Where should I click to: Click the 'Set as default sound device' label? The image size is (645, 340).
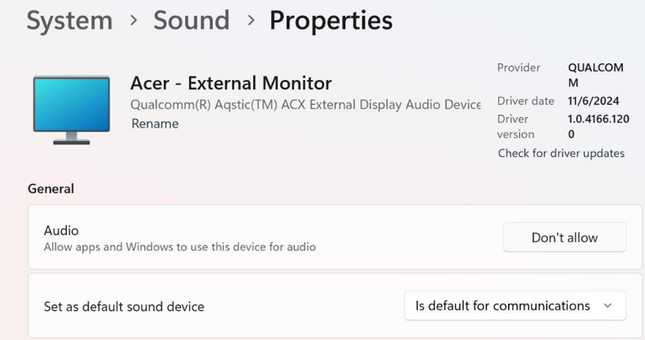pos(124,307)
